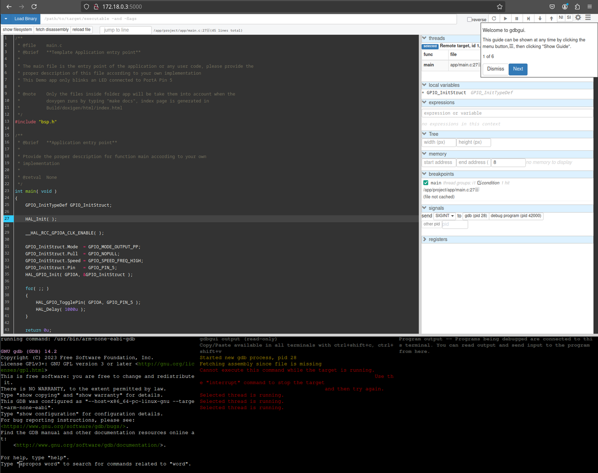Viewport: 598px width, 473px height.
Task: Click the SI step-instruction button
Action: [569, 17]
